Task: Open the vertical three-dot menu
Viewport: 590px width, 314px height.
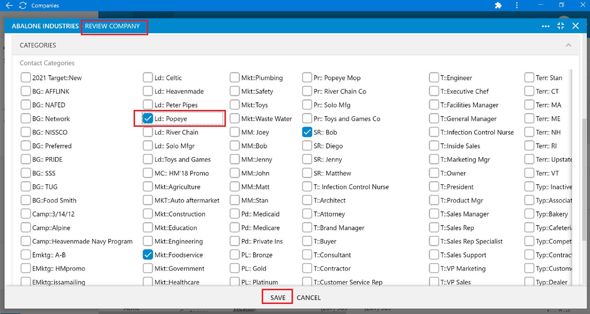Action: (517, 5)
